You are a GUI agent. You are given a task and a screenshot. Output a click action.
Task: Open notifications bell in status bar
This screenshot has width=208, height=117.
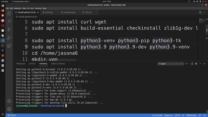[204, 115]
